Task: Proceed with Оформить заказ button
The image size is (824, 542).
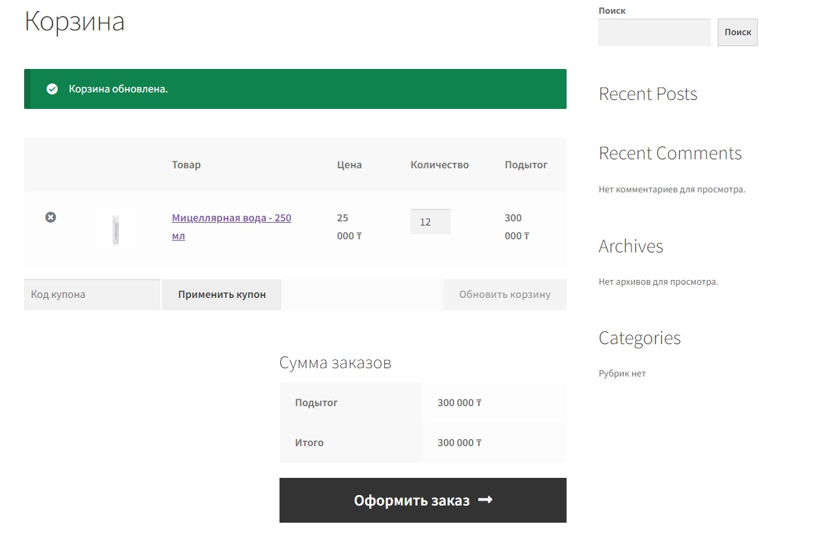Action: click(423, 501)
